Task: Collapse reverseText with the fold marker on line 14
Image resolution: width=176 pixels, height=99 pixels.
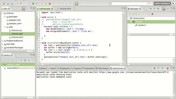Action: coord(41,43)
